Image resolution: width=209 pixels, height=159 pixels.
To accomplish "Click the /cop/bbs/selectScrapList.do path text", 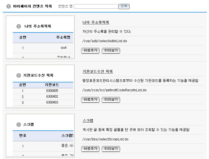I will 105,139.
